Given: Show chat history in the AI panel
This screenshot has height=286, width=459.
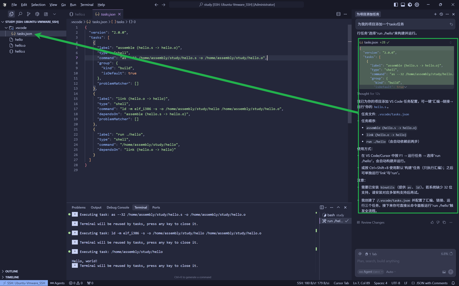Looking at the screenshot, I should pyautogui.click(x=441, y=14).
